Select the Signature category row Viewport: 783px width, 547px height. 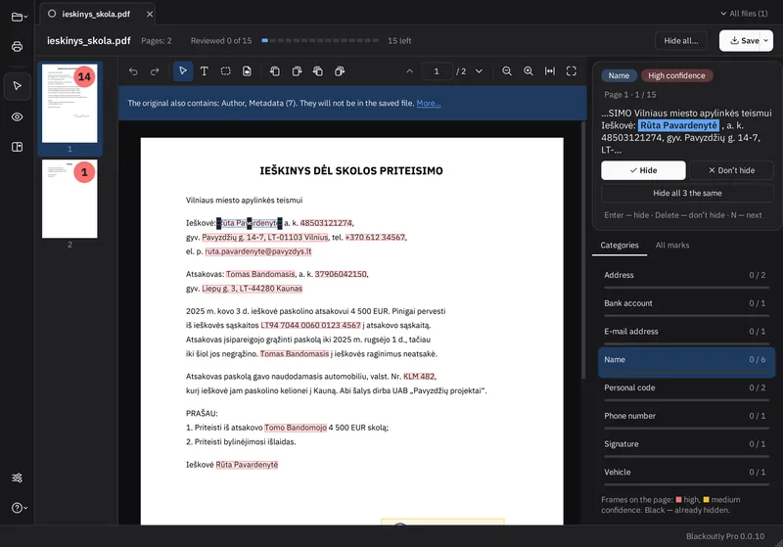(685, 444)
